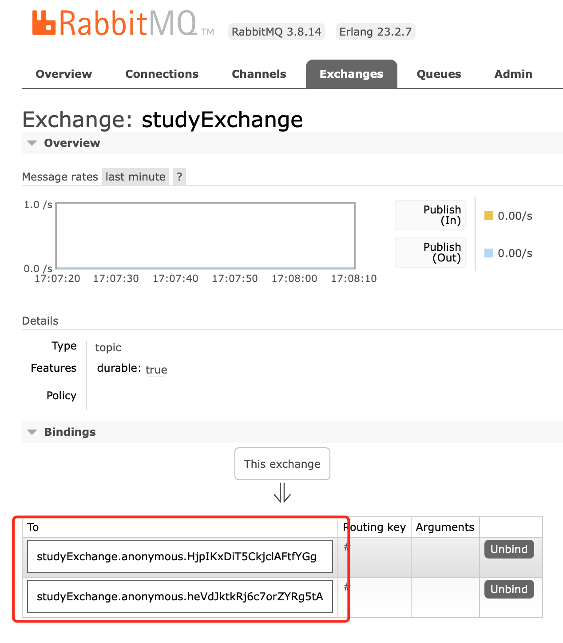Collapse the Bindings section triangle

point(32,432)
